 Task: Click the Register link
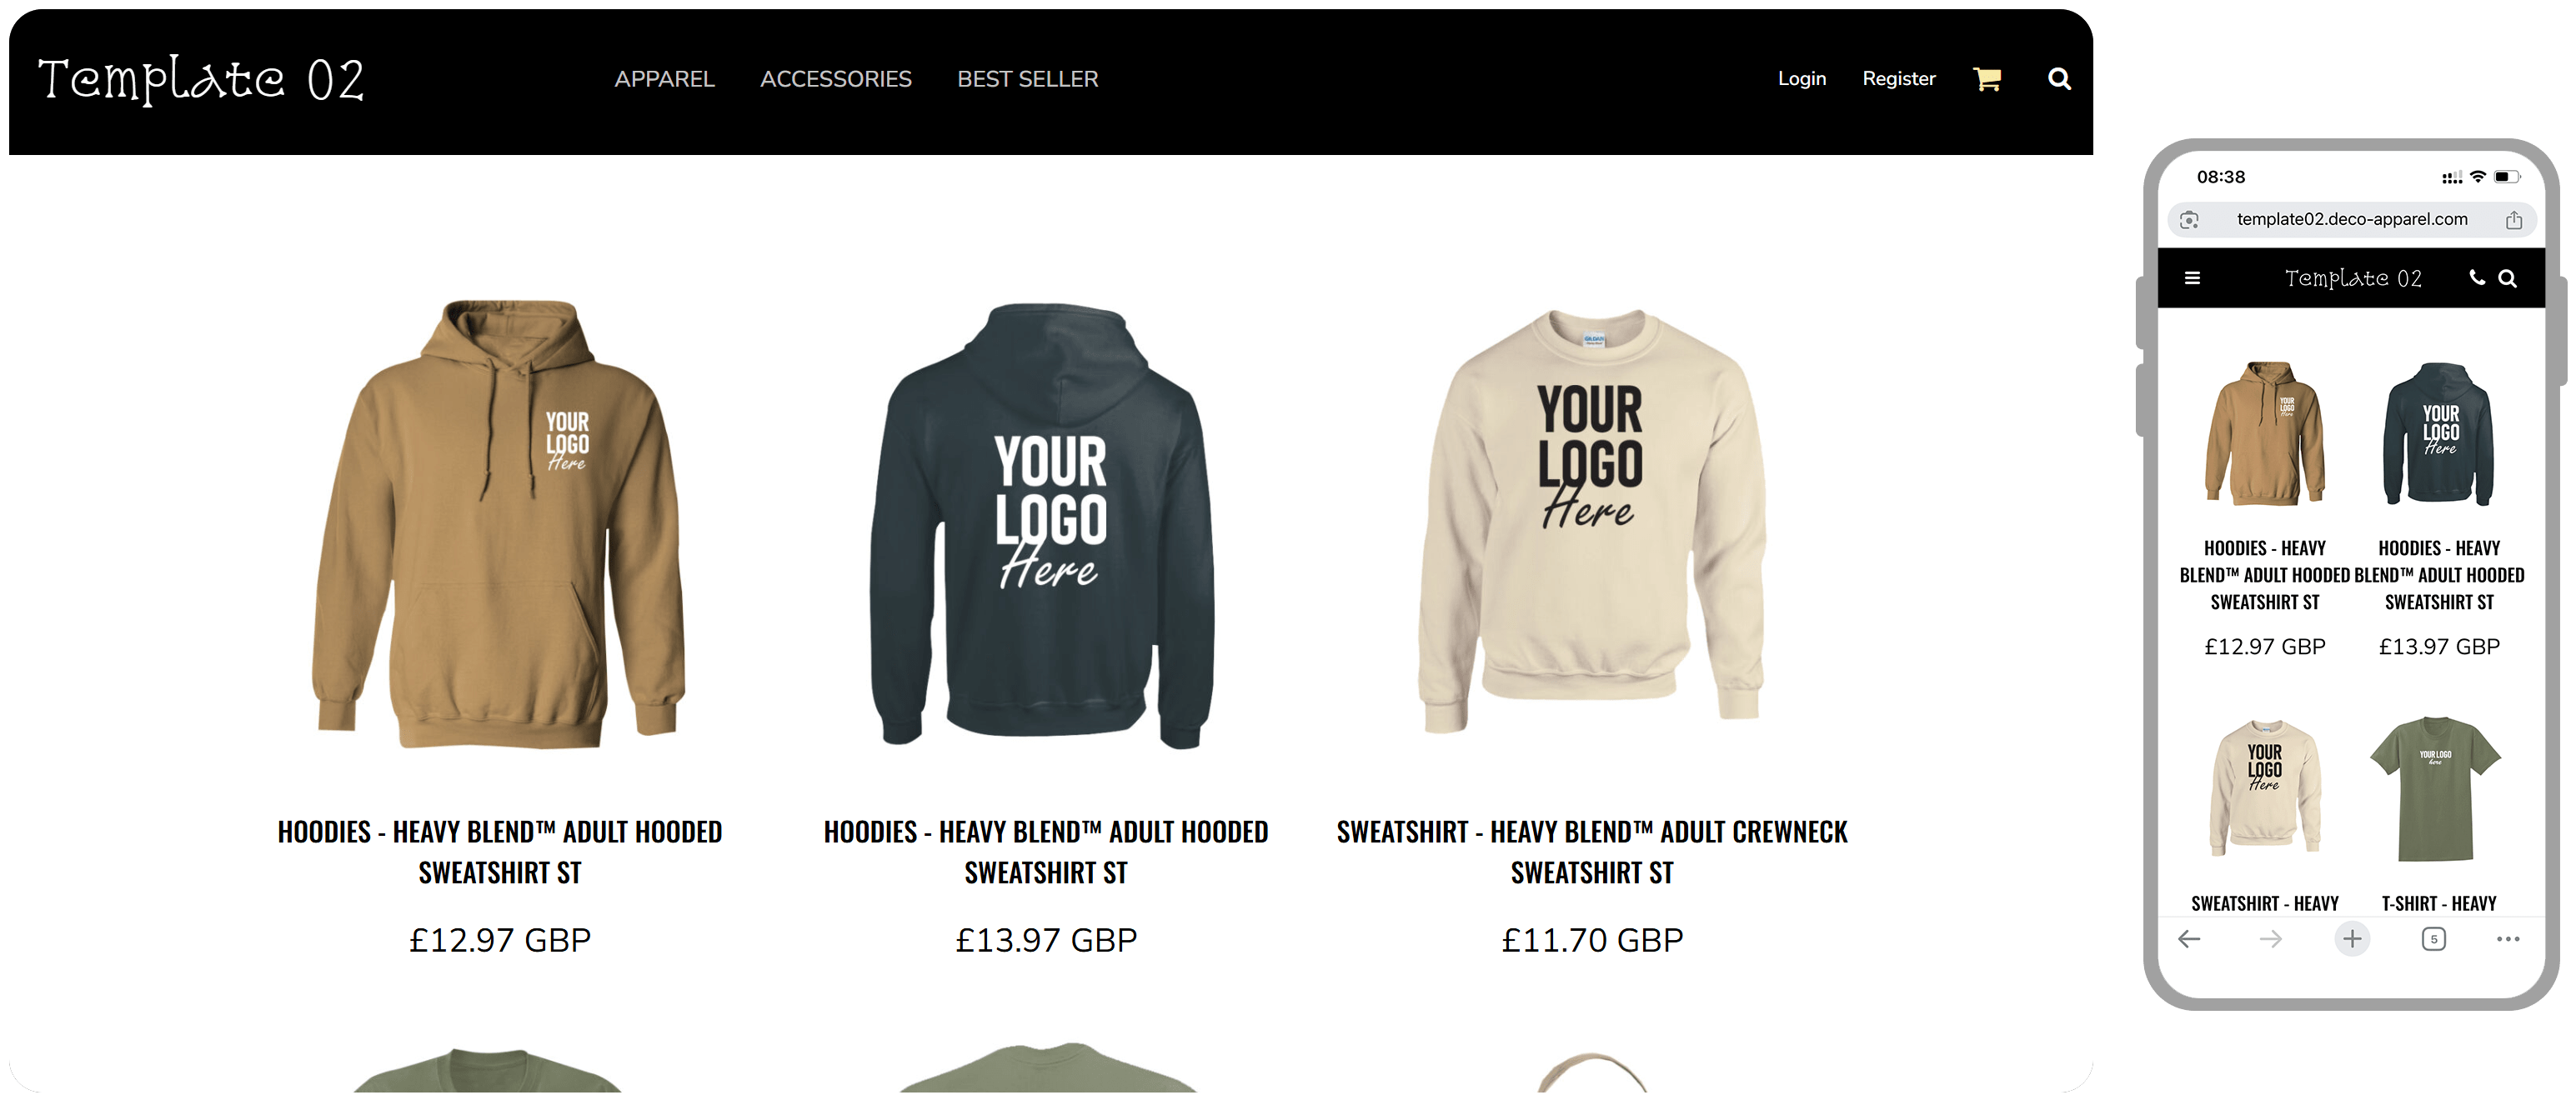click(x=1898, y=78)
